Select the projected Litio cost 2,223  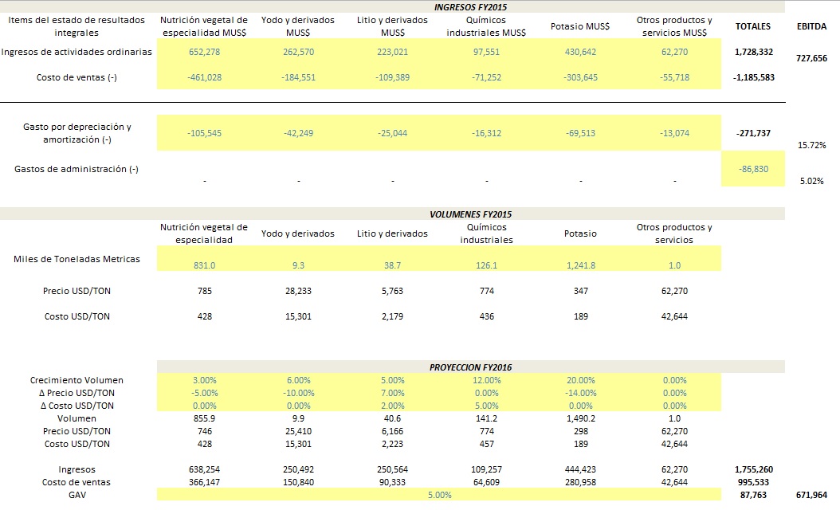coord(392,444)
